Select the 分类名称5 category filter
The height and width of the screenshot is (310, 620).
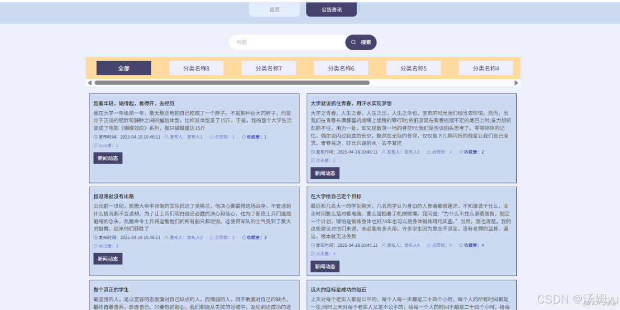413,68
